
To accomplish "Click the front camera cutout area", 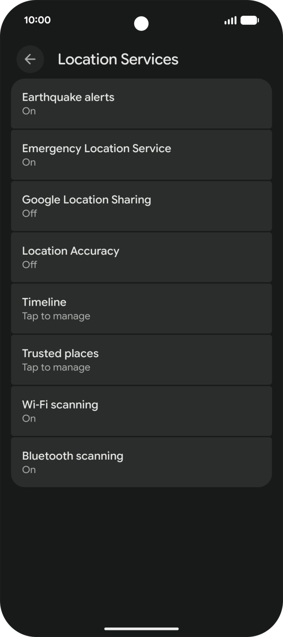I will [141, 23].
